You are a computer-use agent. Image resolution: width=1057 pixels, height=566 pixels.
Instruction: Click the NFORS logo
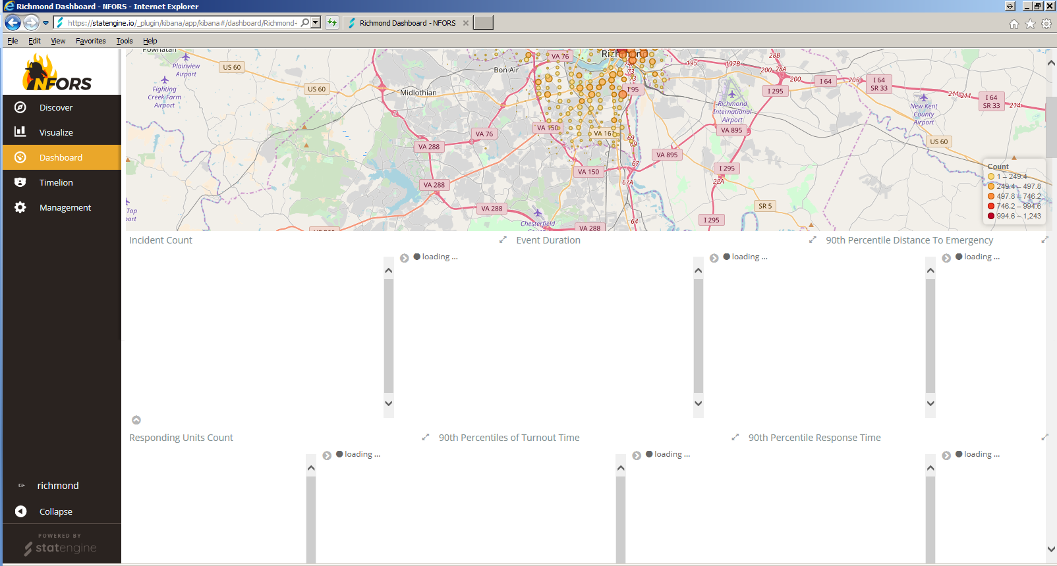pos(57,73)
